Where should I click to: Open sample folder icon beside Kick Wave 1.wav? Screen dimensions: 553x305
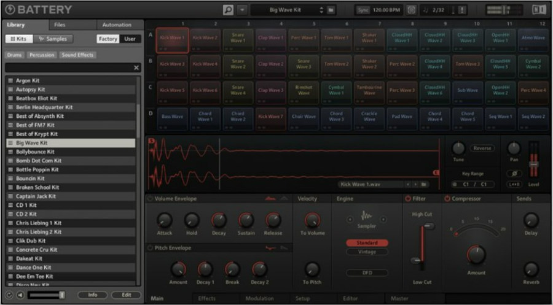coord(424,184)
